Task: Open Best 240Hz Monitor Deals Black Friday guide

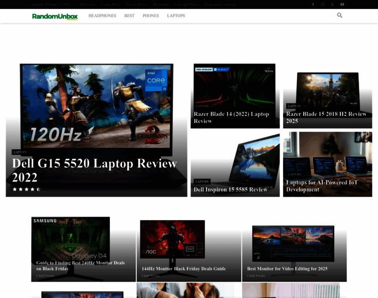Action: click(80, 266)
